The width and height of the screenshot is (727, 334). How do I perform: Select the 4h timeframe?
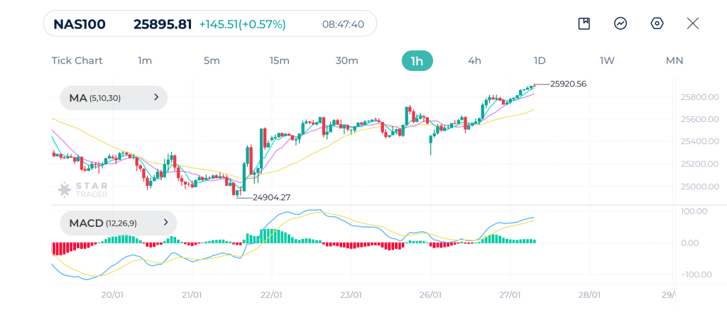(475, 61)
